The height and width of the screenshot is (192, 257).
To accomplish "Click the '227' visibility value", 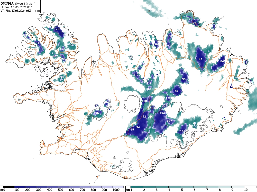I will tap(169, 121).
